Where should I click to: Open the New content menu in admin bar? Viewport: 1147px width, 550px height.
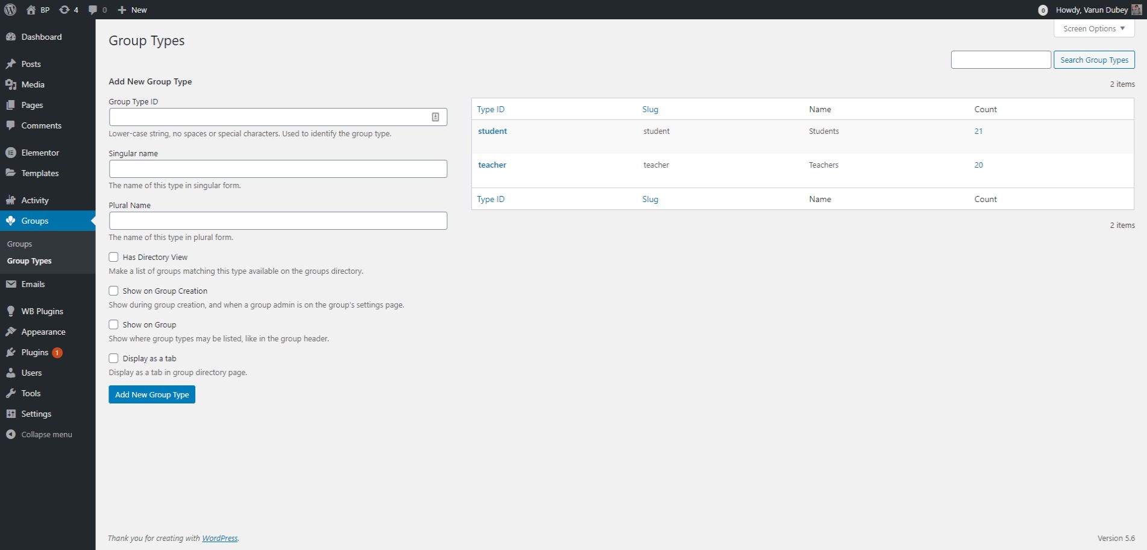(x=132, y=10)
